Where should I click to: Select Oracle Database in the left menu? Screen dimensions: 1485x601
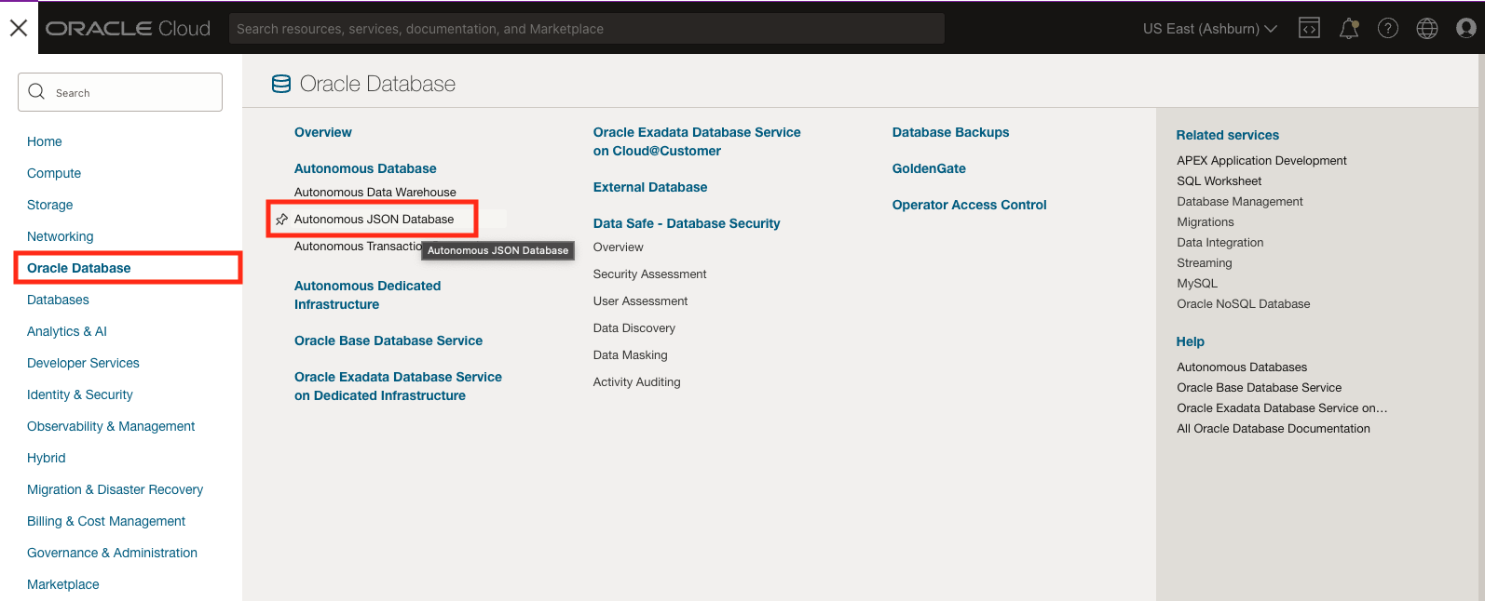point(79,268)
